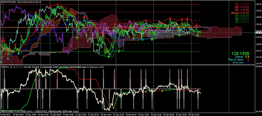Click the small yellow arrow at oscillator bottom
Viewport: 262px width, 116px height.
click(114, 108)
